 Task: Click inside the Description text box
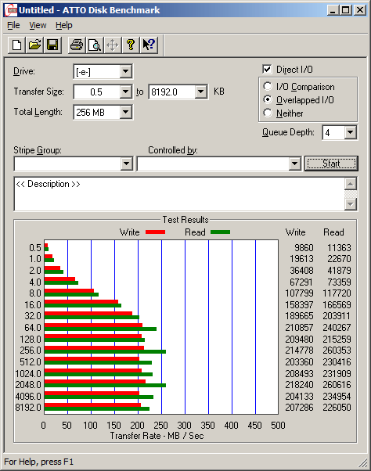(x=179, y=194)
